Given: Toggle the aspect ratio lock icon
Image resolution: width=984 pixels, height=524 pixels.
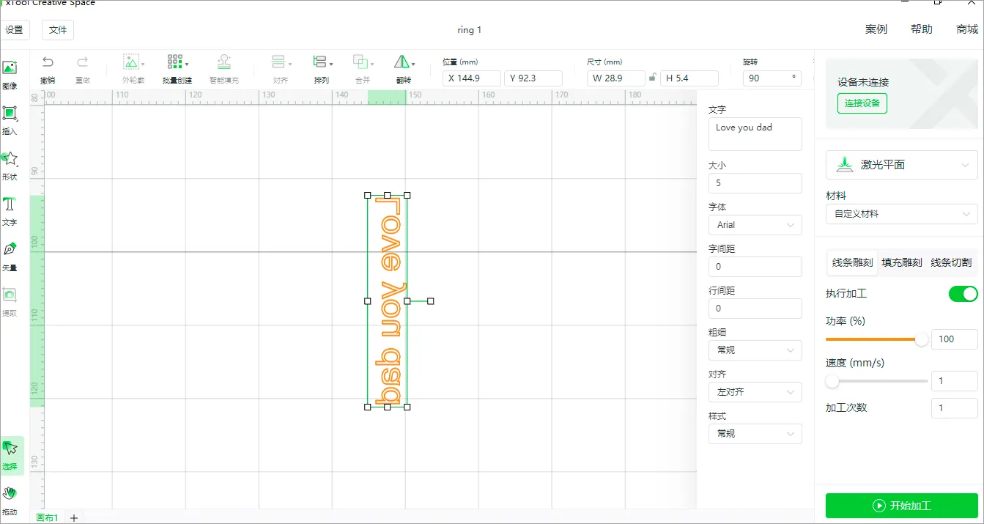Looking at the screenshot, I should pyautogui.click(x=652, y=78).
